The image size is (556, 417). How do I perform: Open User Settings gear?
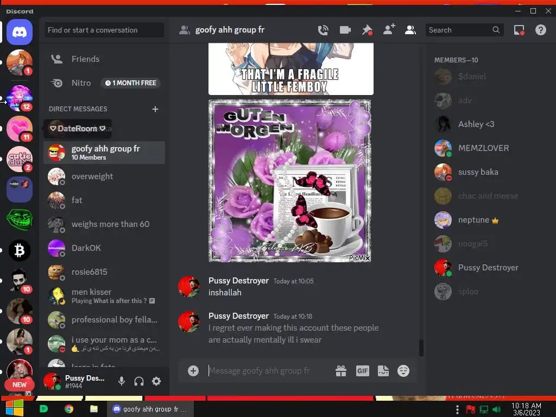(156, 381)
